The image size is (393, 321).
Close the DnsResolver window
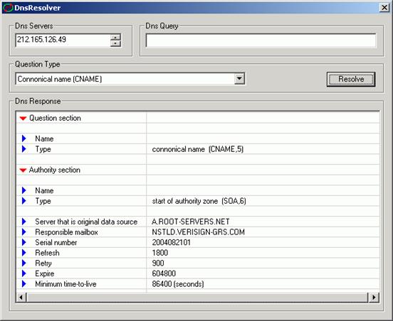[384, 8]
